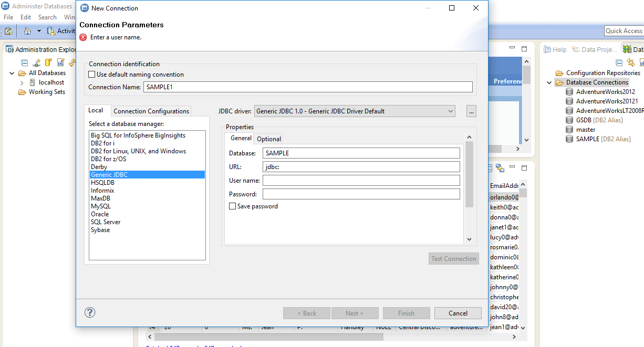Click the JDBC driver browse ellipsis button
This screenshot has height=347, width=644.
pyautogui.click(x=471, y=111)
